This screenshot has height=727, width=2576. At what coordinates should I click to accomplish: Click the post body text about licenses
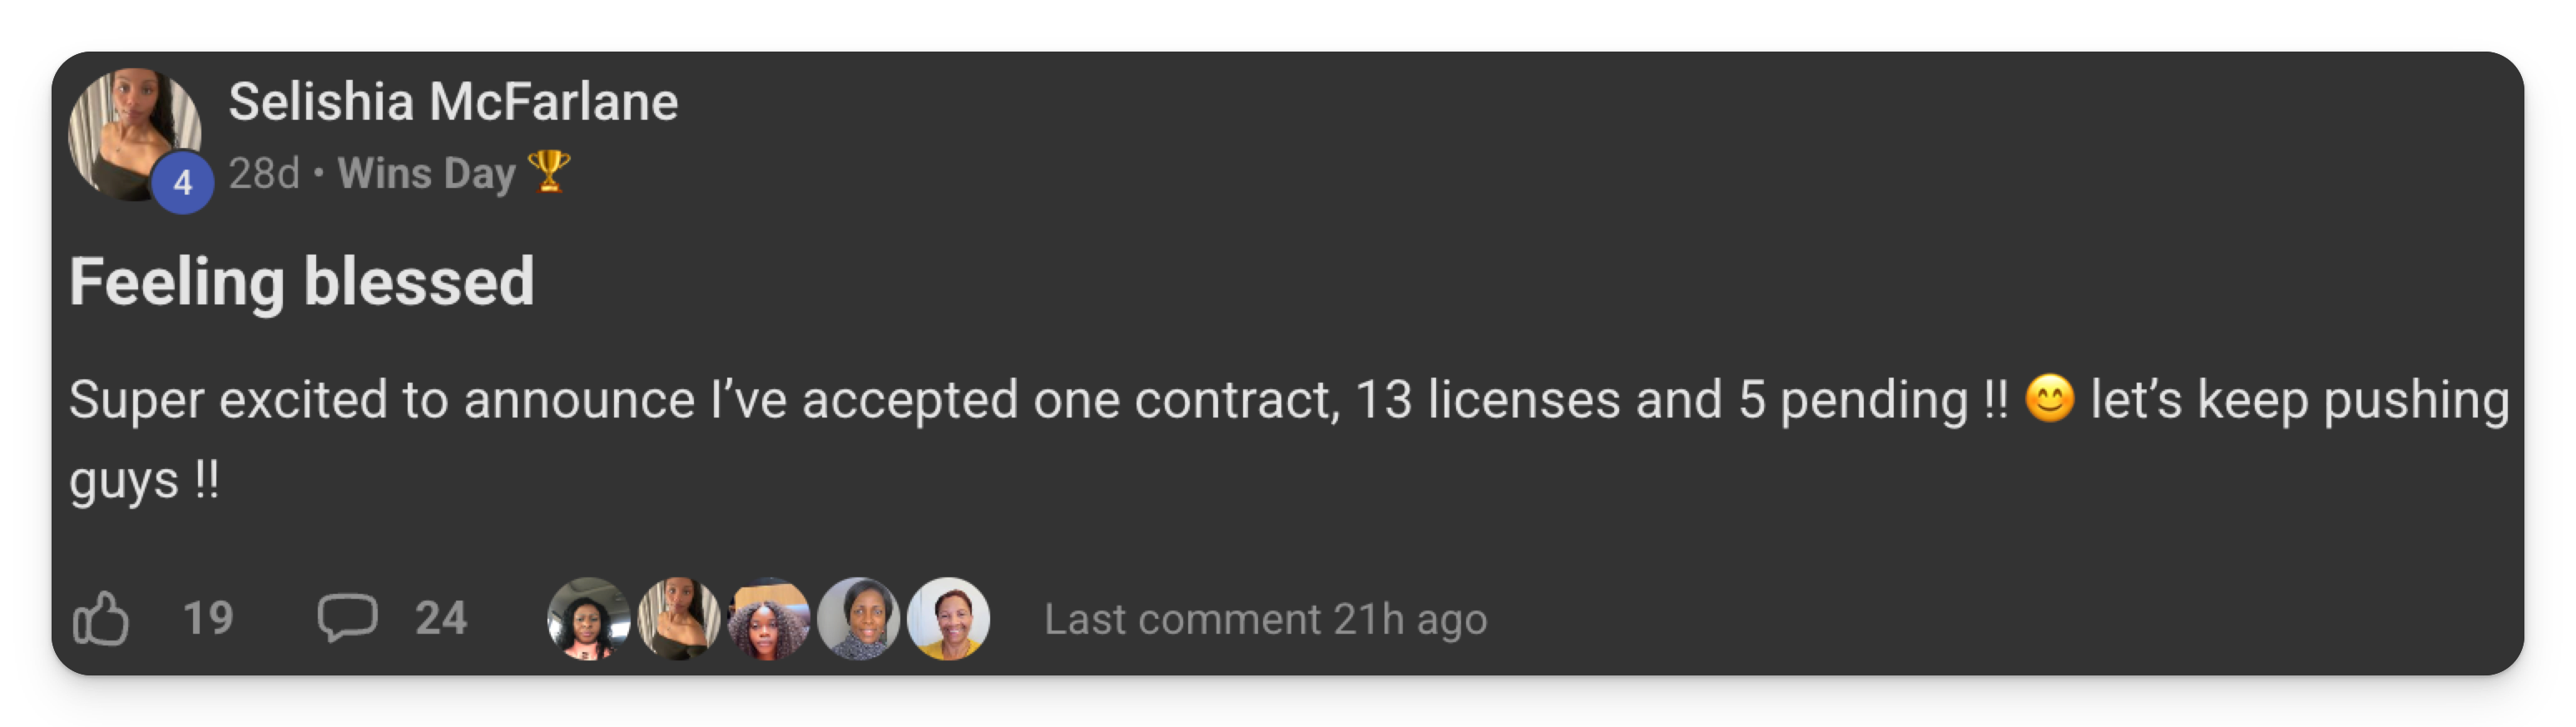1000,401
